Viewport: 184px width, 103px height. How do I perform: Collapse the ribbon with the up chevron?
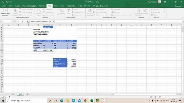coord(182,18)
